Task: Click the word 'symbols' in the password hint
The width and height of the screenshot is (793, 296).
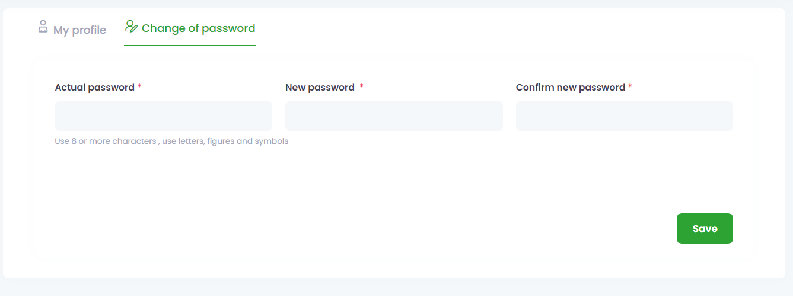Action: (x=272, y=141)
